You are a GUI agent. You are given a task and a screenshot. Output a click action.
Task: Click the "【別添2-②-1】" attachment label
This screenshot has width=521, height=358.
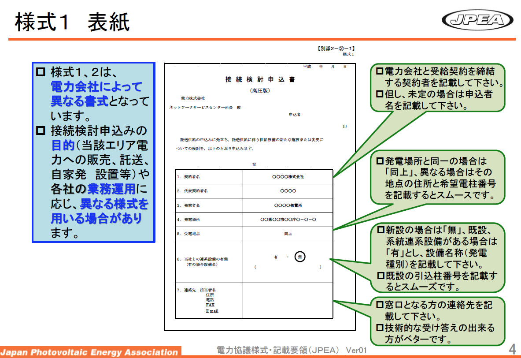(x=336, y=48)
